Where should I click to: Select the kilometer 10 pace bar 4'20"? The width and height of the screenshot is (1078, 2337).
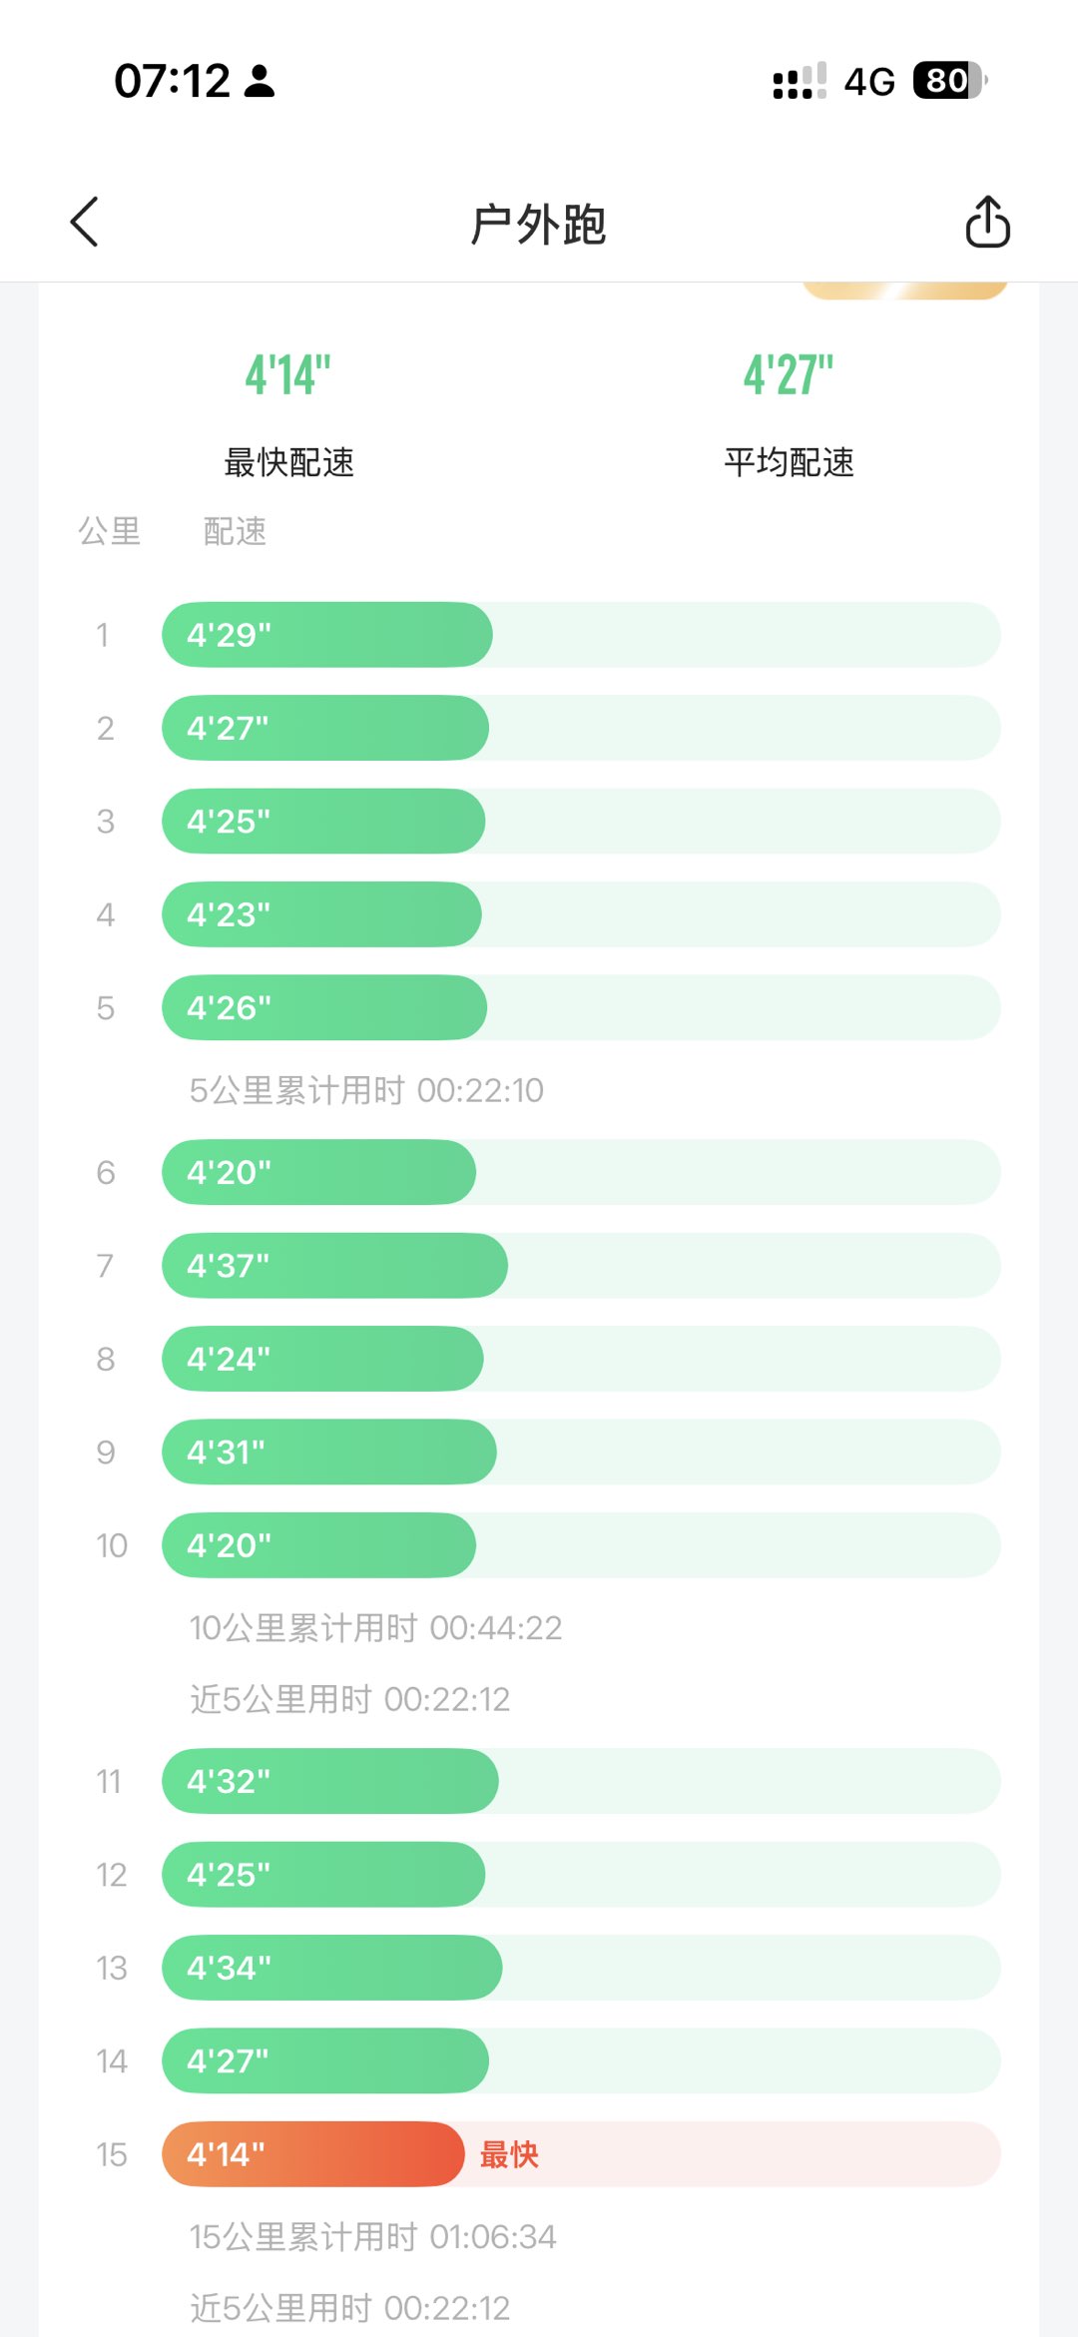tap(319, 1545)
